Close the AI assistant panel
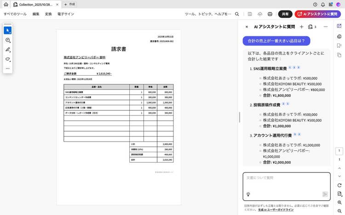345x215 pixels. pyautogui.click(x=247, y=27)
